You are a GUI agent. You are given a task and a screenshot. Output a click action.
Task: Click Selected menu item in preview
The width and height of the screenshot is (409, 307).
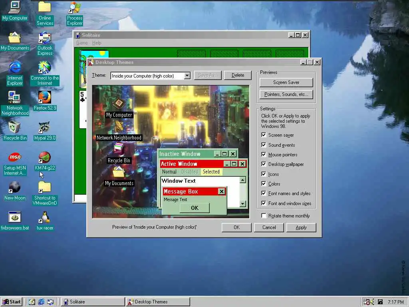pos(211,172)
